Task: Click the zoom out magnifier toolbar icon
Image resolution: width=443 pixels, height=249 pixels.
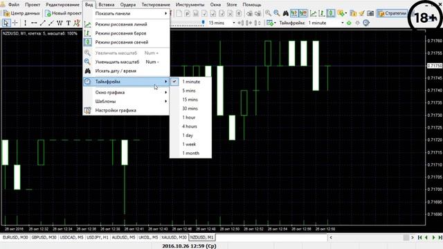Action: click(277, 13)
